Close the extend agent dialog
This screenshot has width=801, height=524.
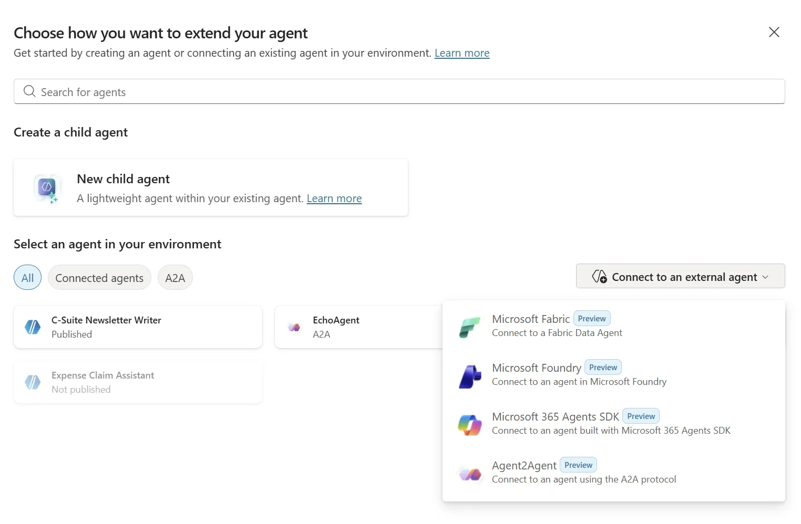coord(774,32)
